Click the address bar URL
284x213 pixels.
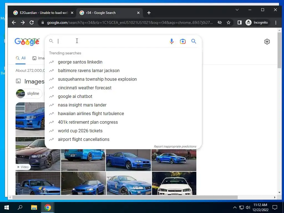pyautogui.click(x=130, y=22)
